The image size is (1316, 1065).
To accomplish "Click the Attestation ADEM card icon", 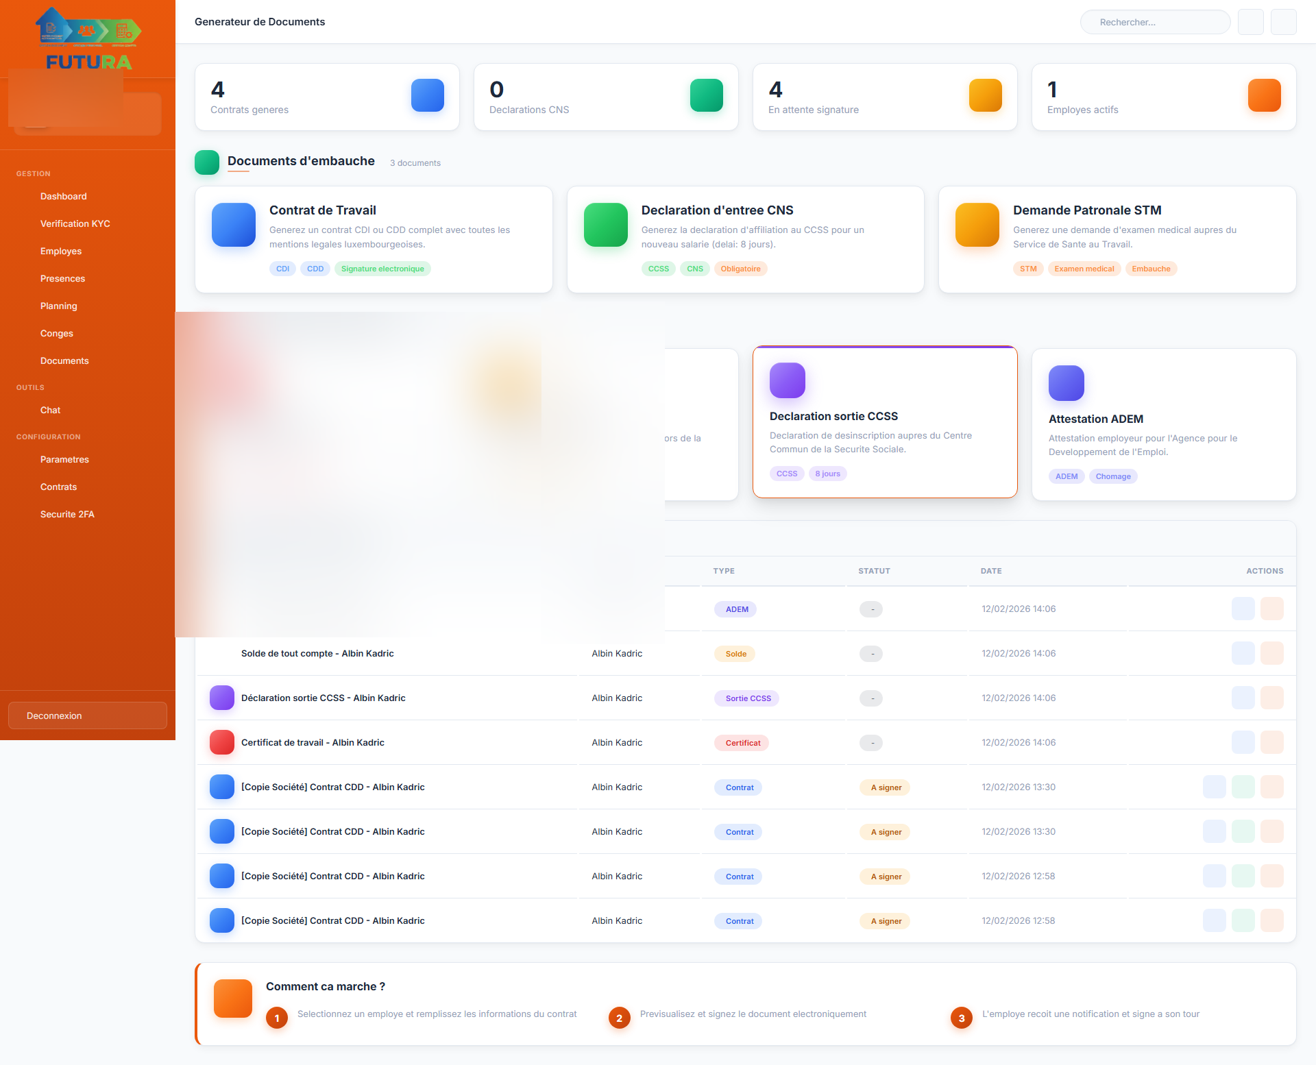I will click(1066, 383).
